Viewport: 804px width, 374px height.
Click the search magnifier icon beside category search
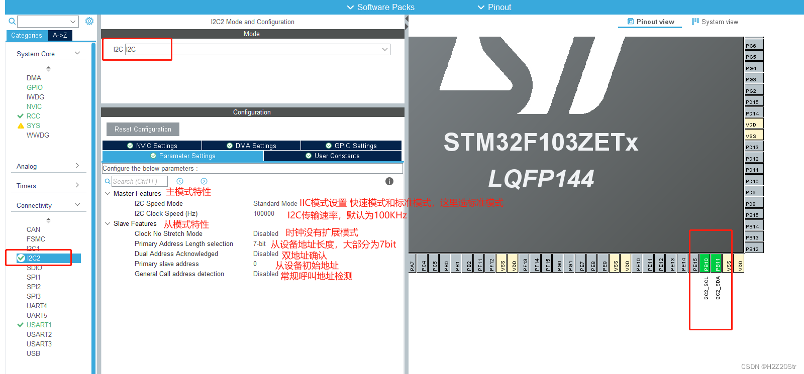click(x=12, y=21)
